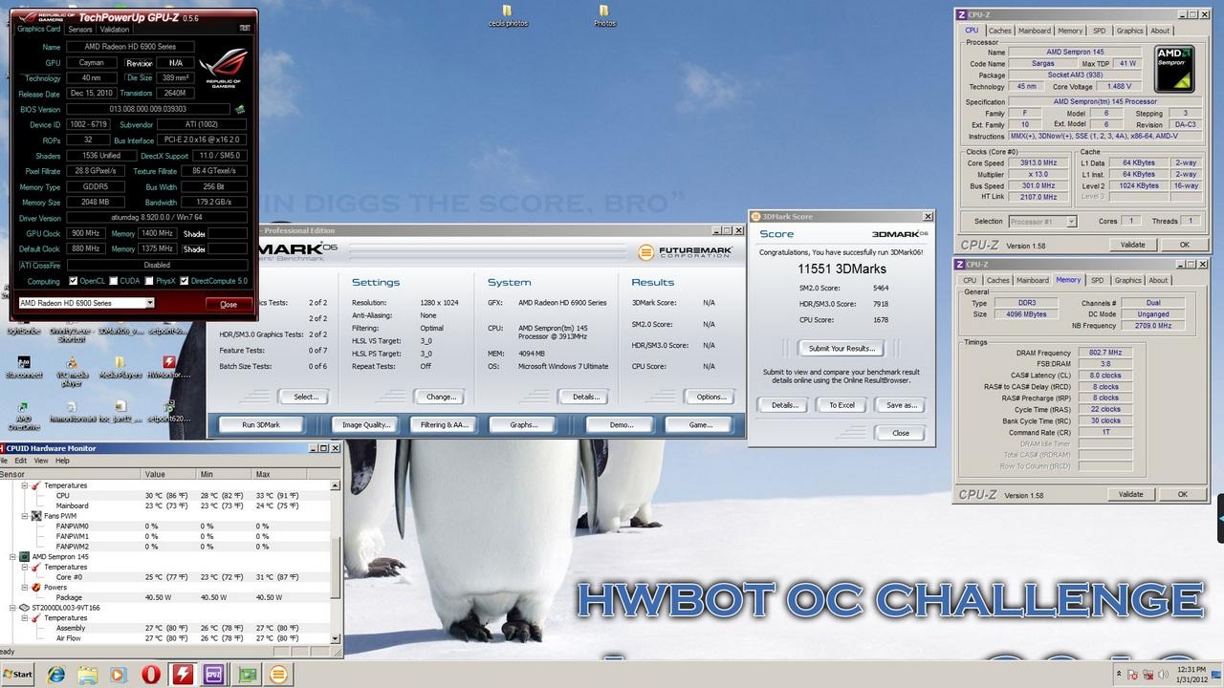
Task: Click the Run 3DMark button
Action: (261, 424)
